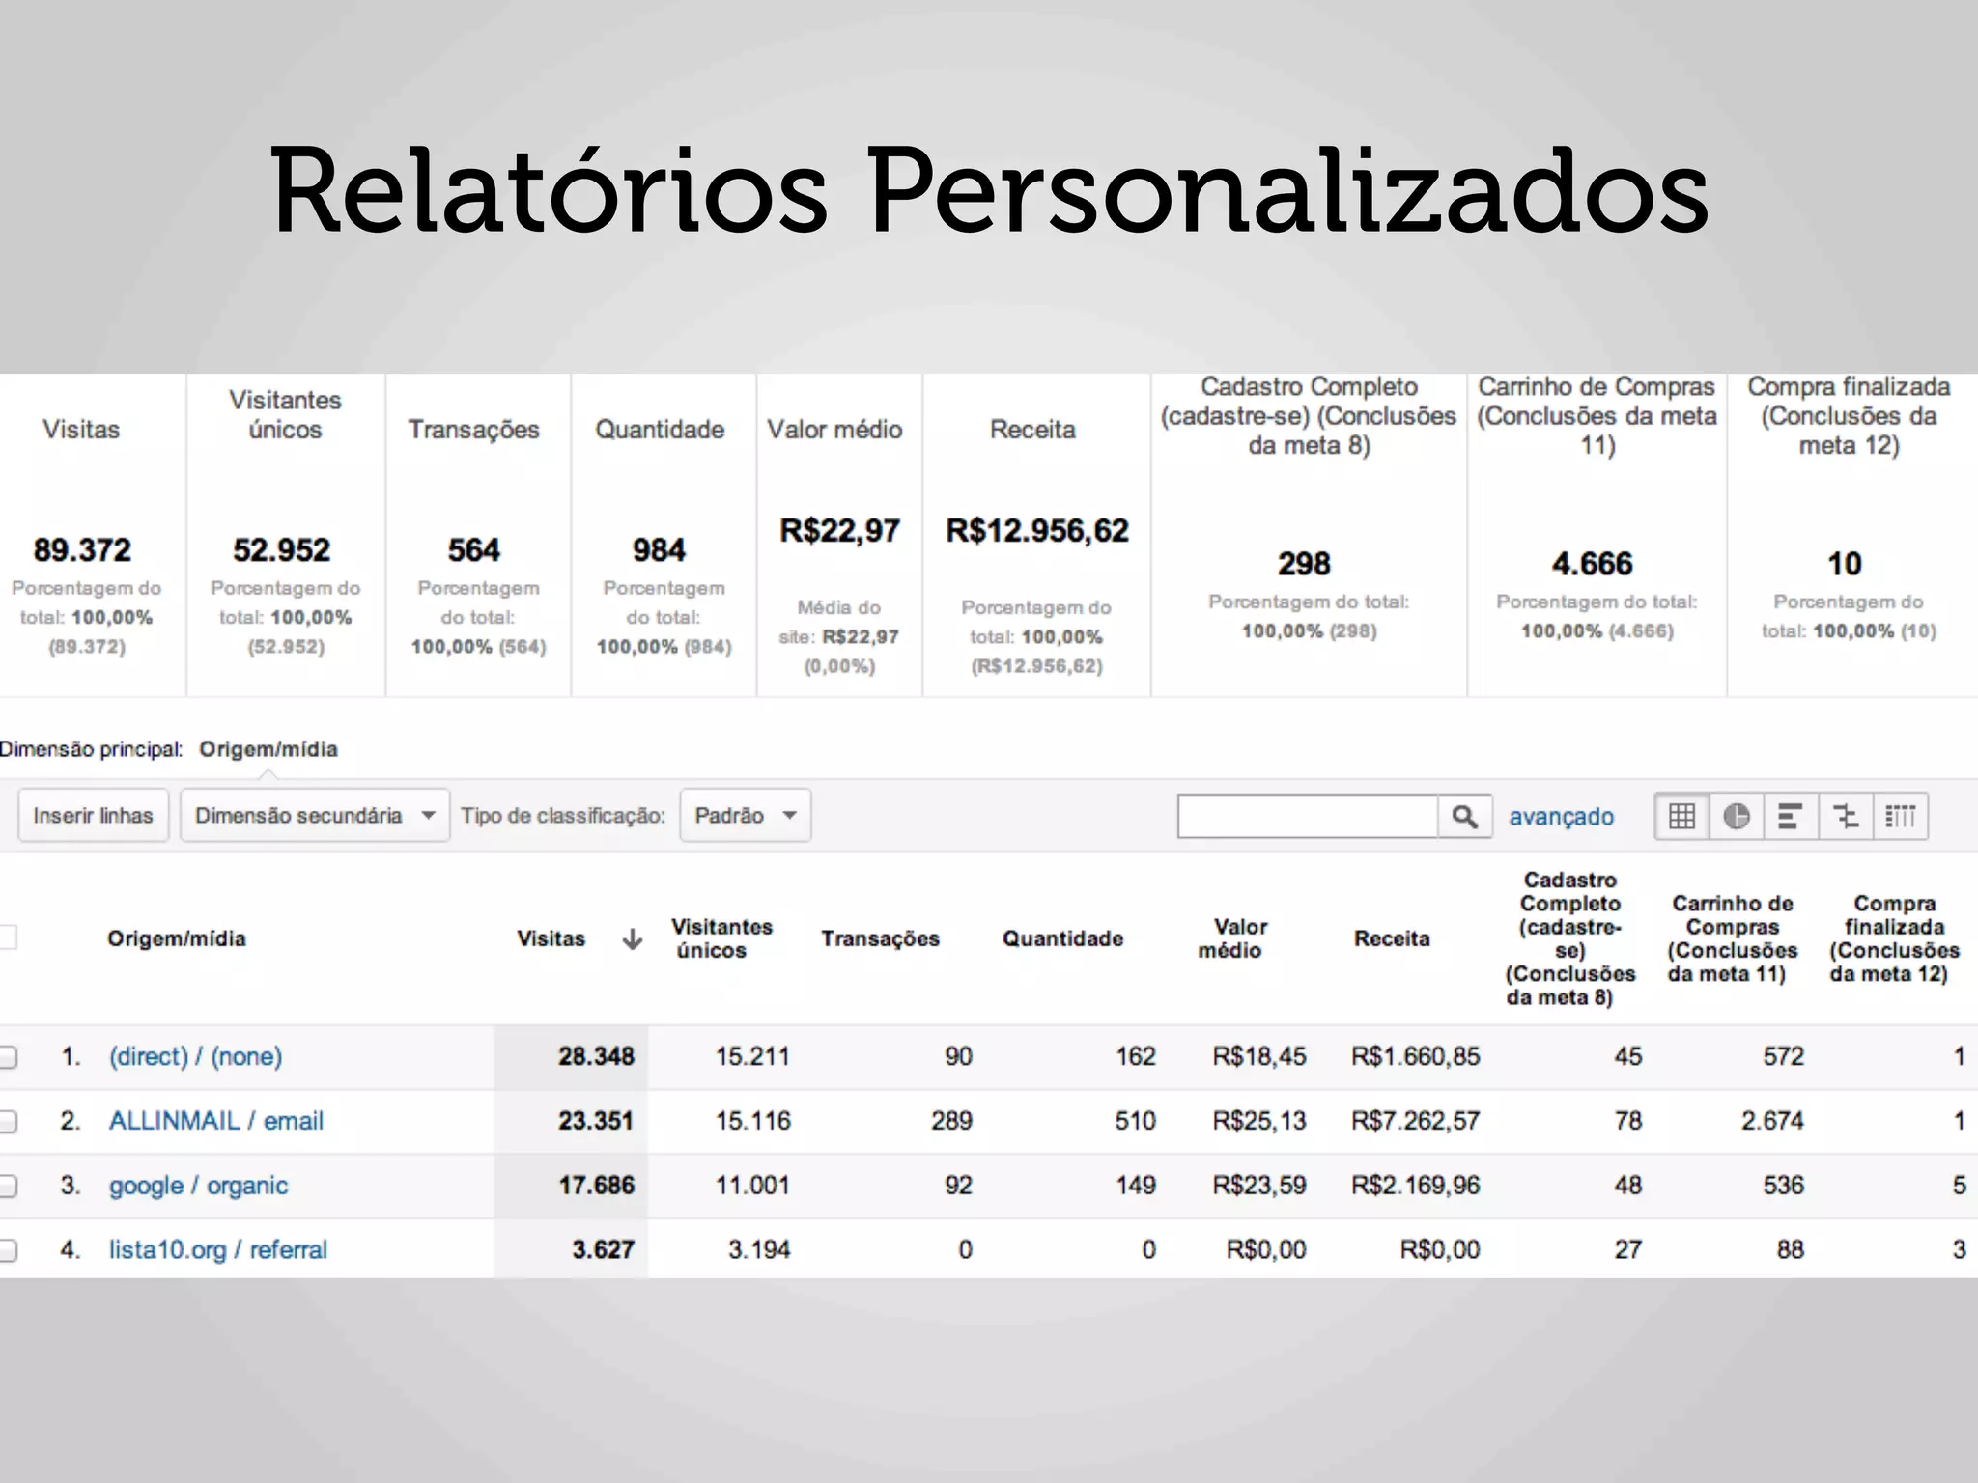The height and width of the screenshot is (1483, 1978).
Task: Click the 984 Quantidade summary value
Action: point(659,550)
